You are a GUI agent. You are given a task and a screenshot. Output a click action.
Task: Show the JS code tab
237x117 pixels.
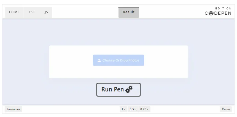pyautogui.click(x=46, y=12)
